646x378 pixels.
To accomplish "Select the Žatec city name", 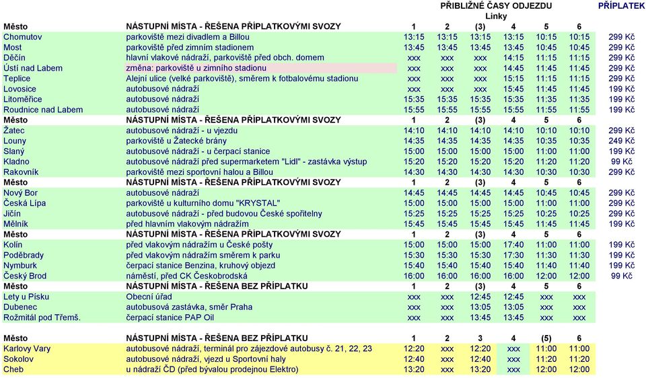I will (x=14, y=130).
